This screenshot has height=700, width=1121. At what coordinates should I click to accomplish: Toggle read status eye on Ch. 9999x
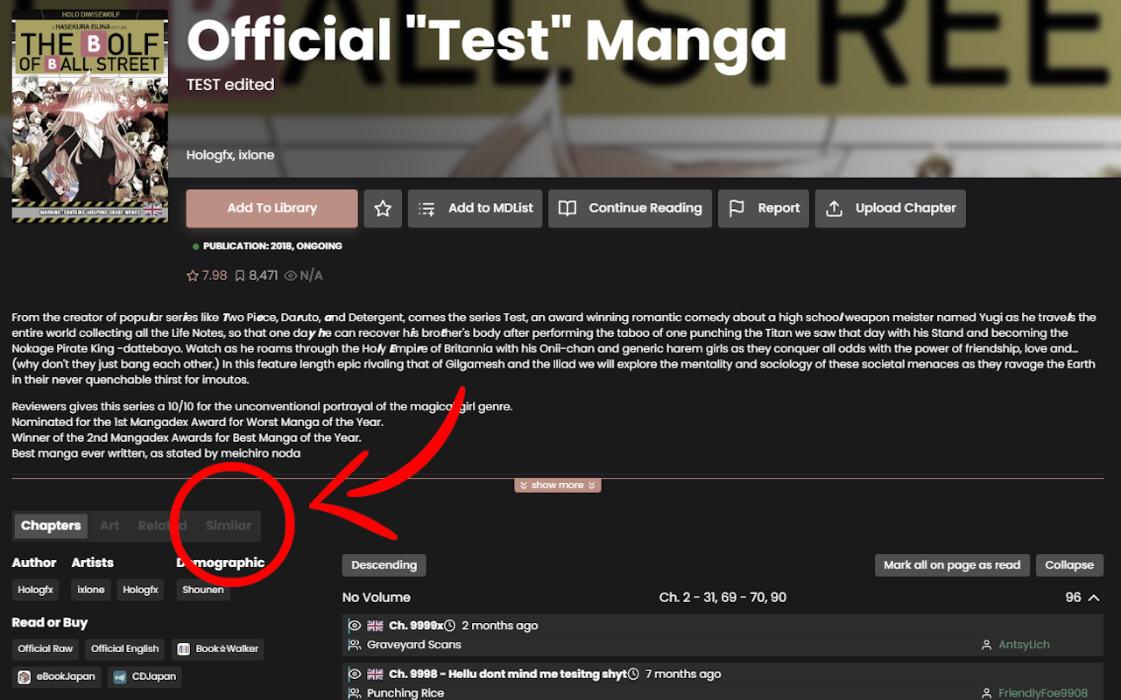[355, 626]
